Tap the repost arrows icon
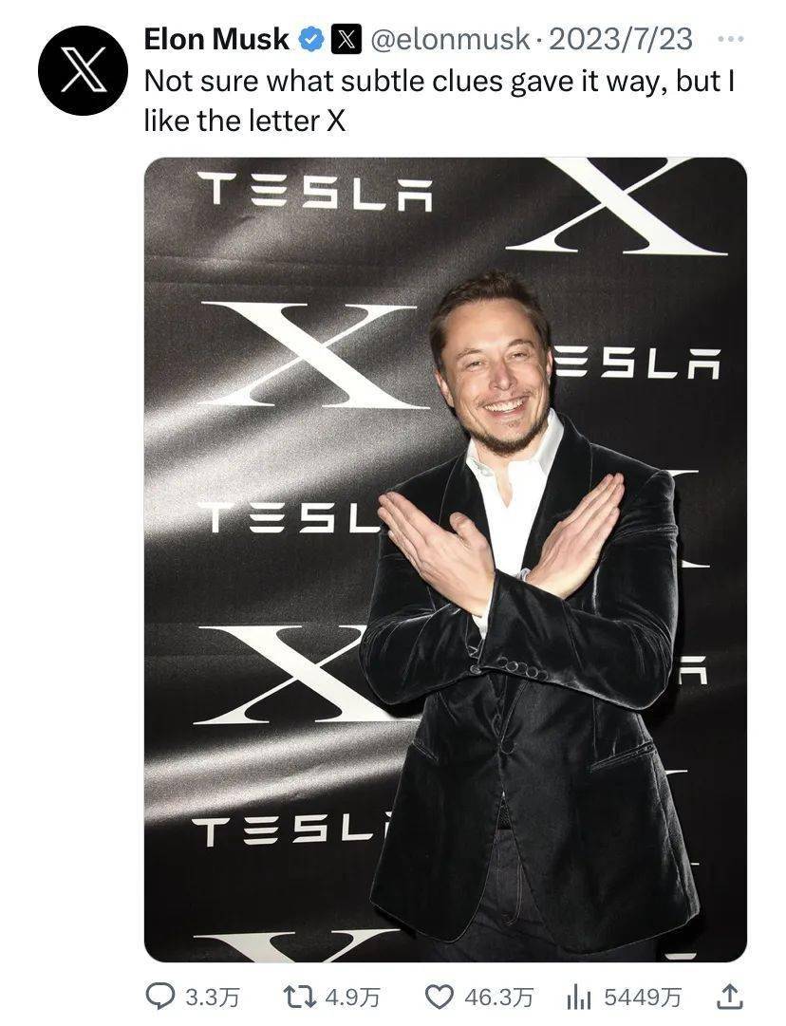Image resolution: width=786 pixels, height=1026 pixels. point(298,996)
